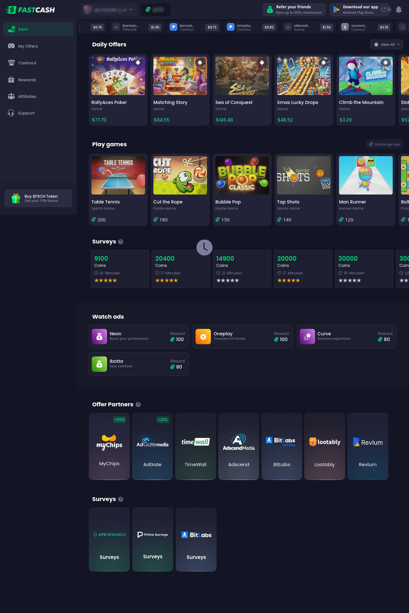
Task: Click Sototom Litecoin Cashout ticker entry
Action: [366, 27]
